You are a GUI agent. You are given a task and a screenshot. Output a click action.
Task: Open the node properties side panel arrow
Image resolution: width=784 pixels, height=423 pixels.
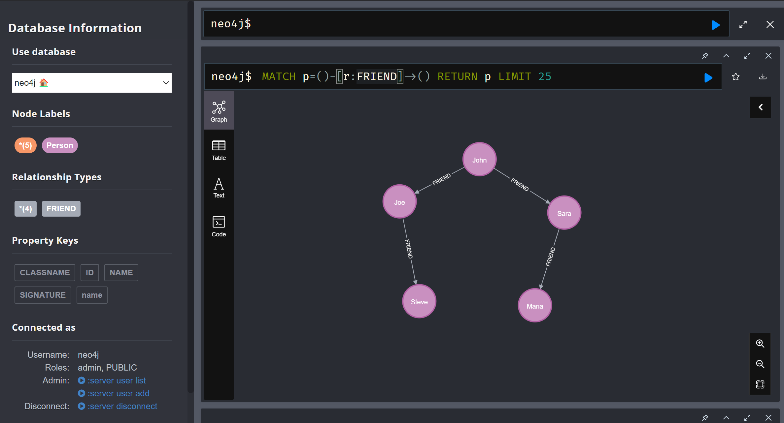click(761, 107)
